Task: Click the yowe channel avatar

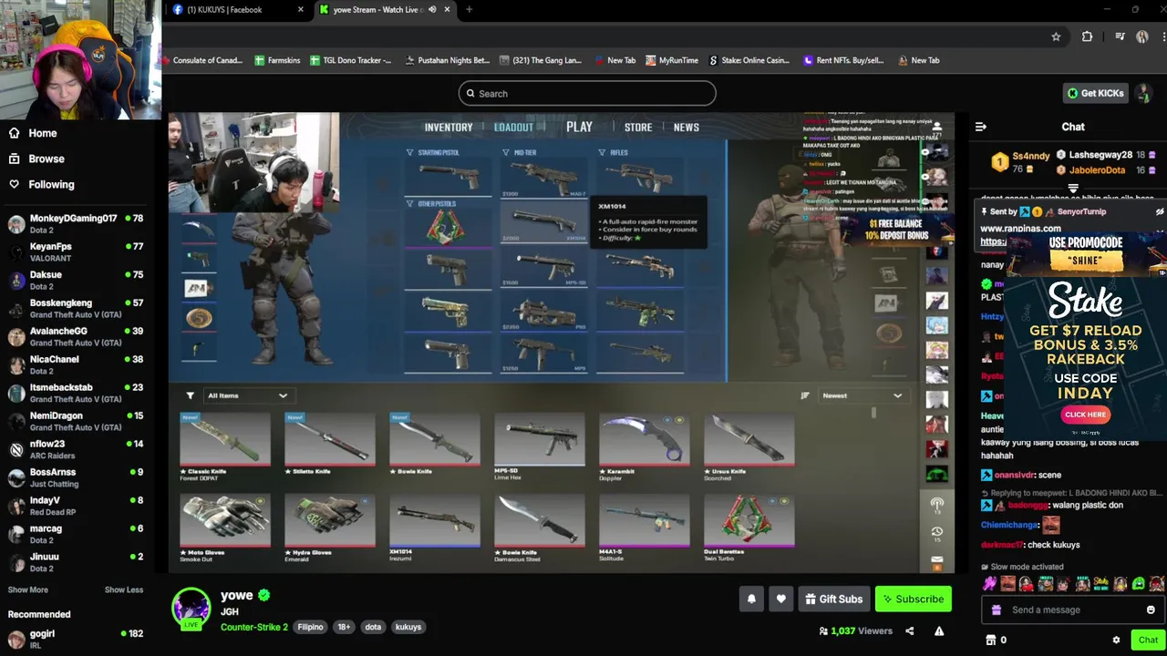Action: click(x=191, y=607)
